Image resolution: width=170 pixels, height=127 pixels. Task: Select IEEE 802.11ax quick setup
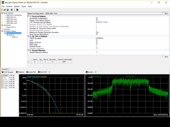tap(12, 23)
